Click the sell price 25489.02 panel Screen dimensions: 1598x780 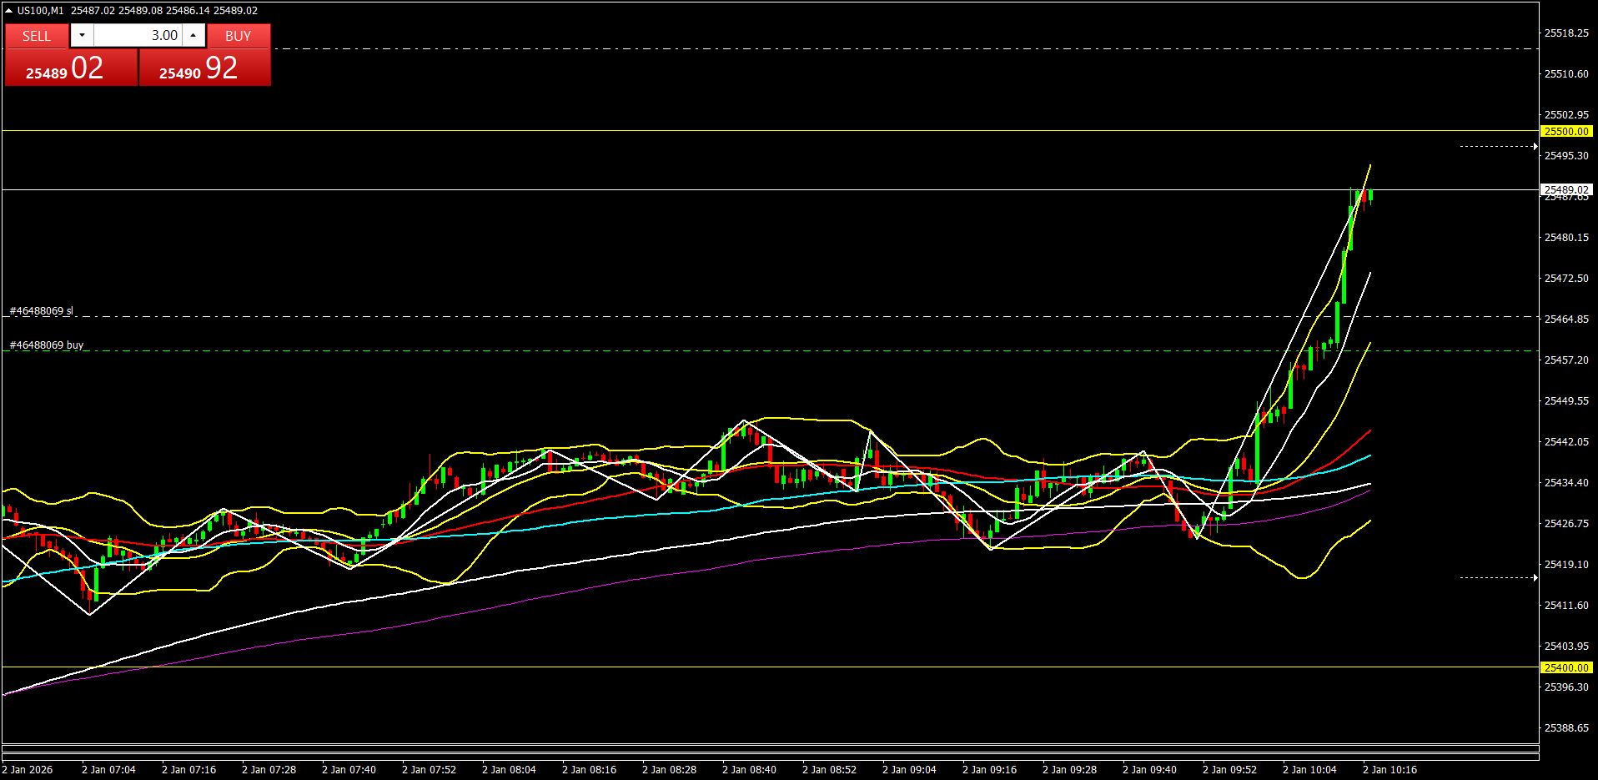pos(71,68)
